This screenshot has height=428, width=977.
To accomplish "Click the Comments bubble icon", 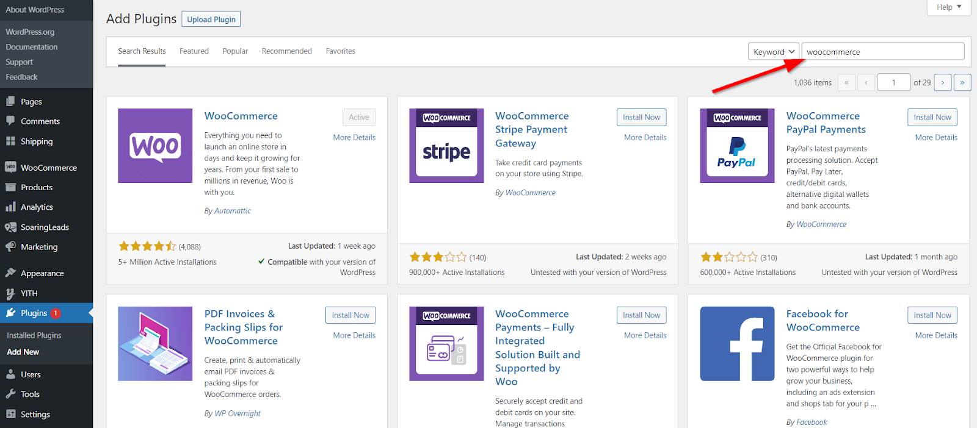I will 10,121.
